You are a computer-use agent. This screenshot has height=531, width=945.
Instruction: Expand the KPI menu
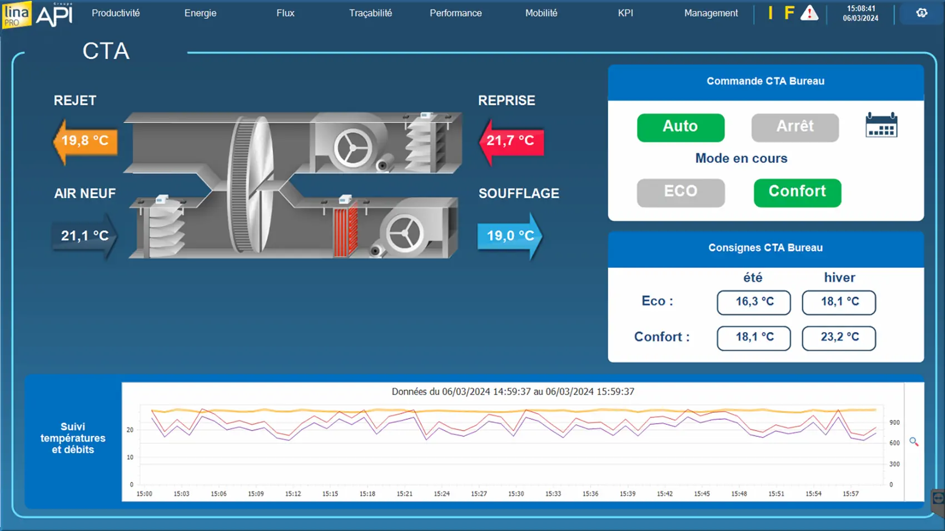[625, 13]
